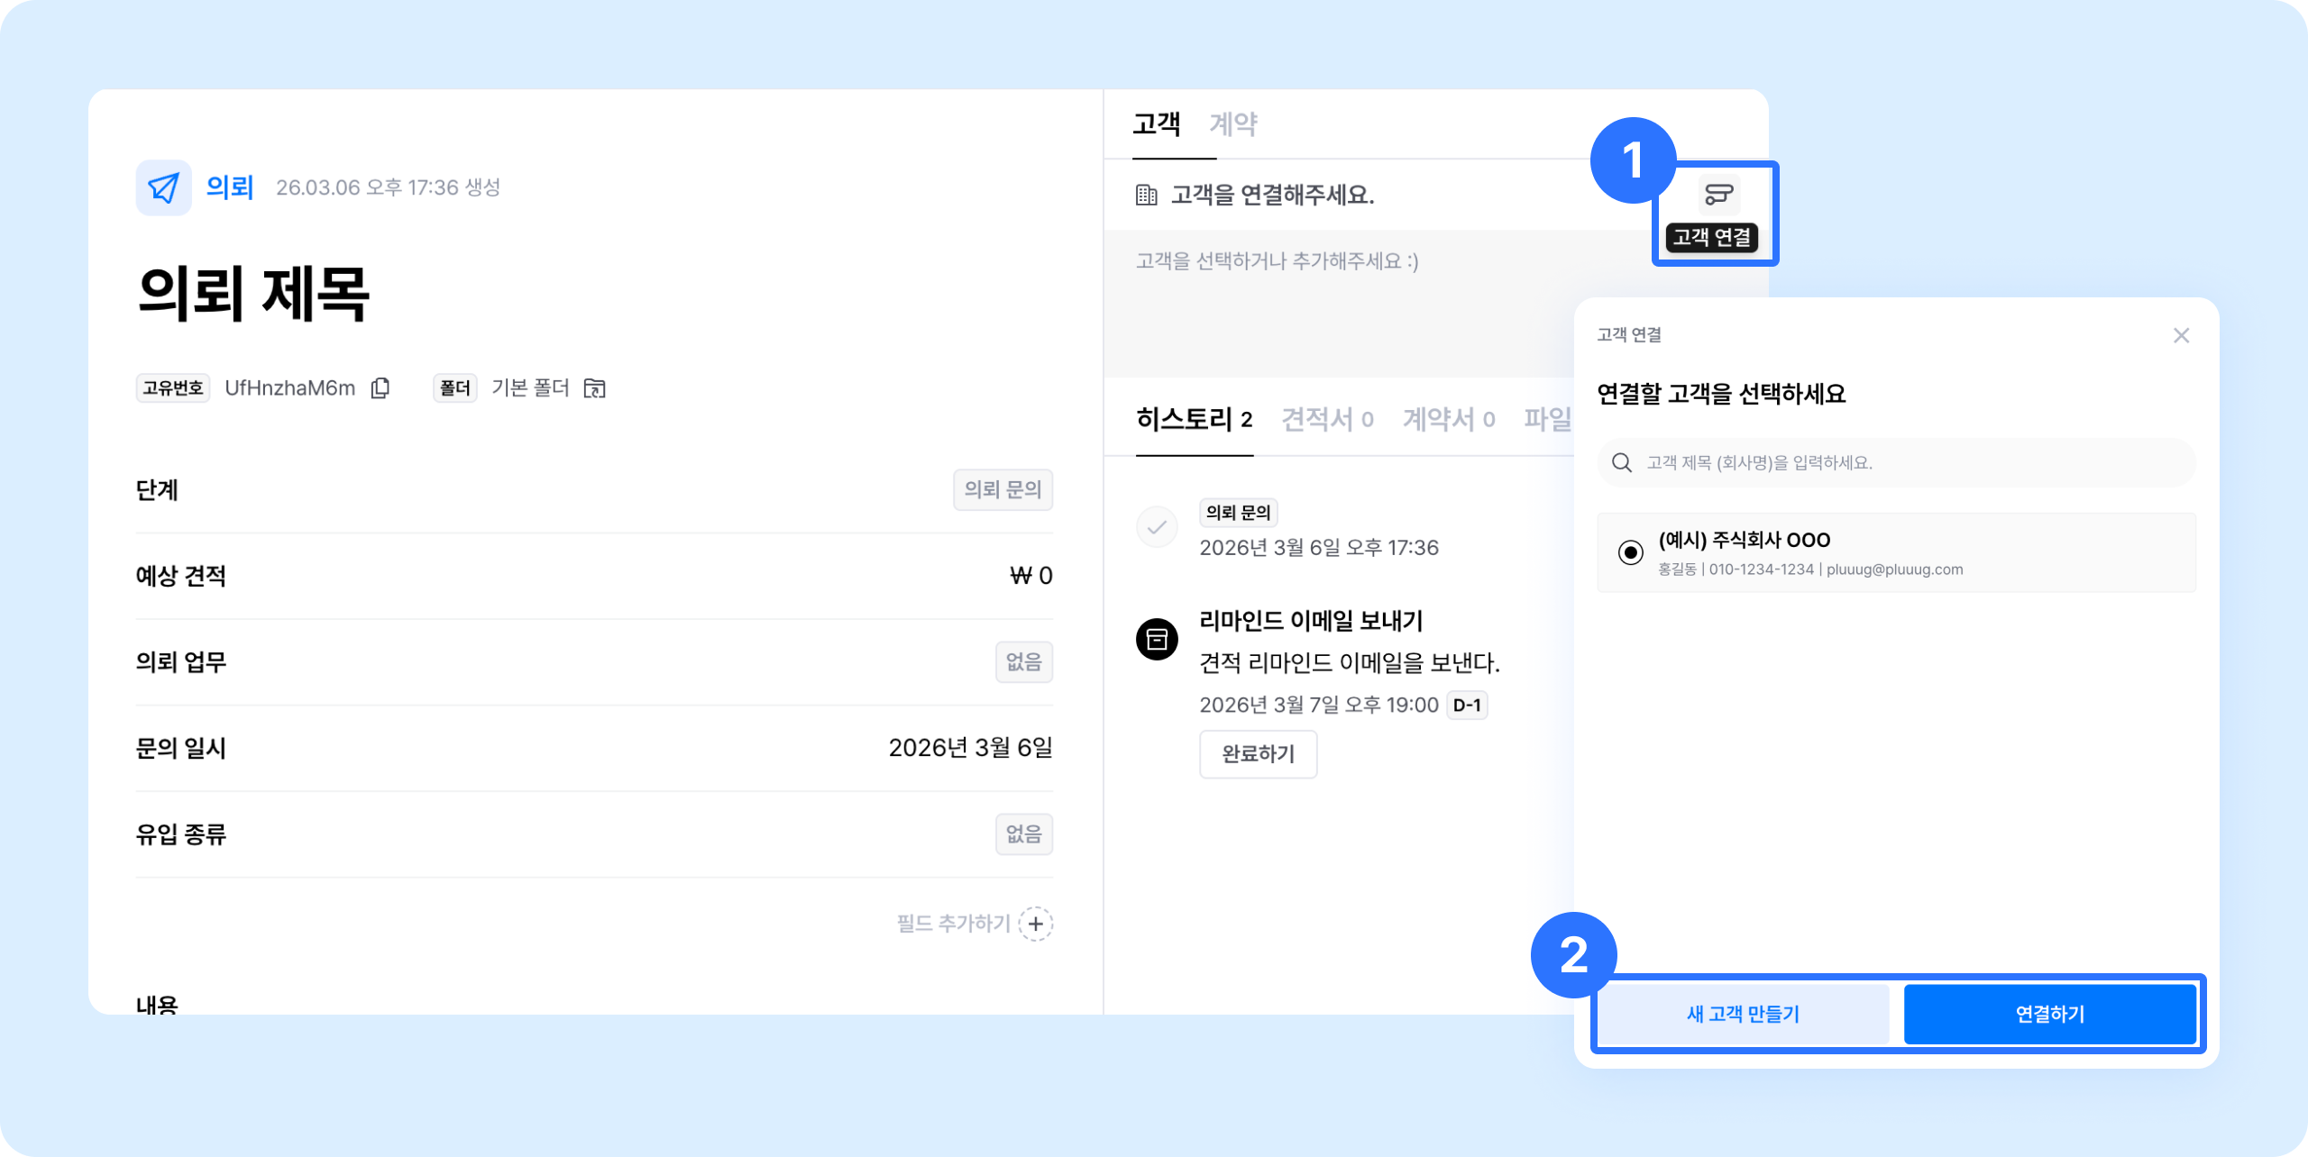Switch to the 견적서 tab

[1327, 419]
